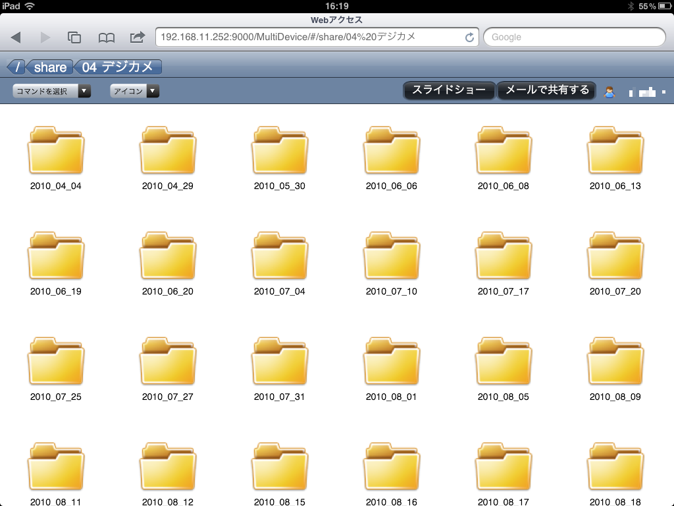Open folder 2010_08_17

click(x=504, y=474)
